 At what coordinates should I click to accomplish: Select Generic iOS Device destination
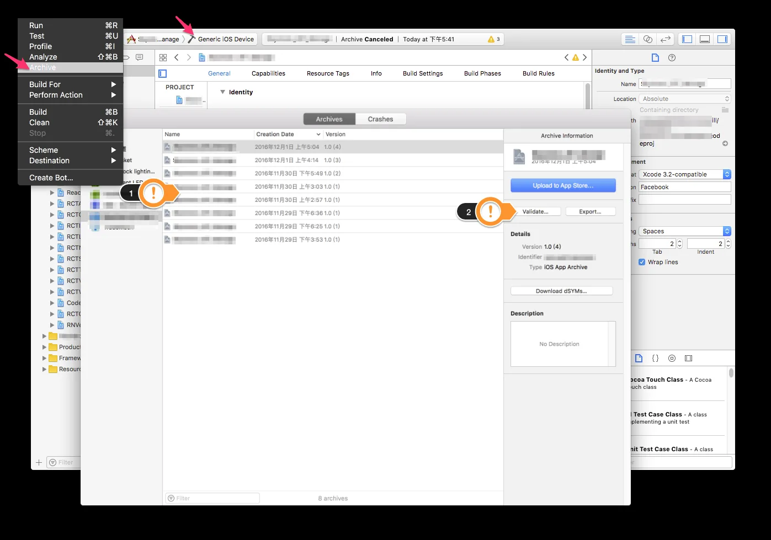tap(221, 39)
